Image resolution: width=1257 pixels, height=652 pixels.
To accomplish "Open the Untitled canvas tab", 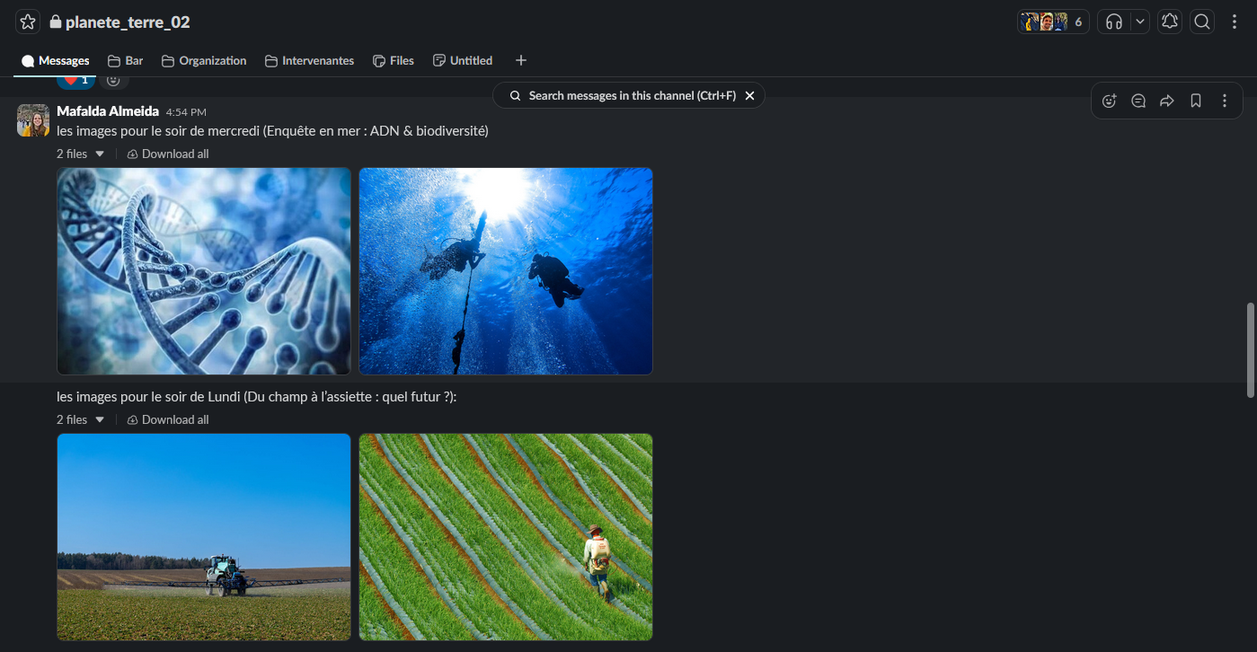I will (463, 60).
